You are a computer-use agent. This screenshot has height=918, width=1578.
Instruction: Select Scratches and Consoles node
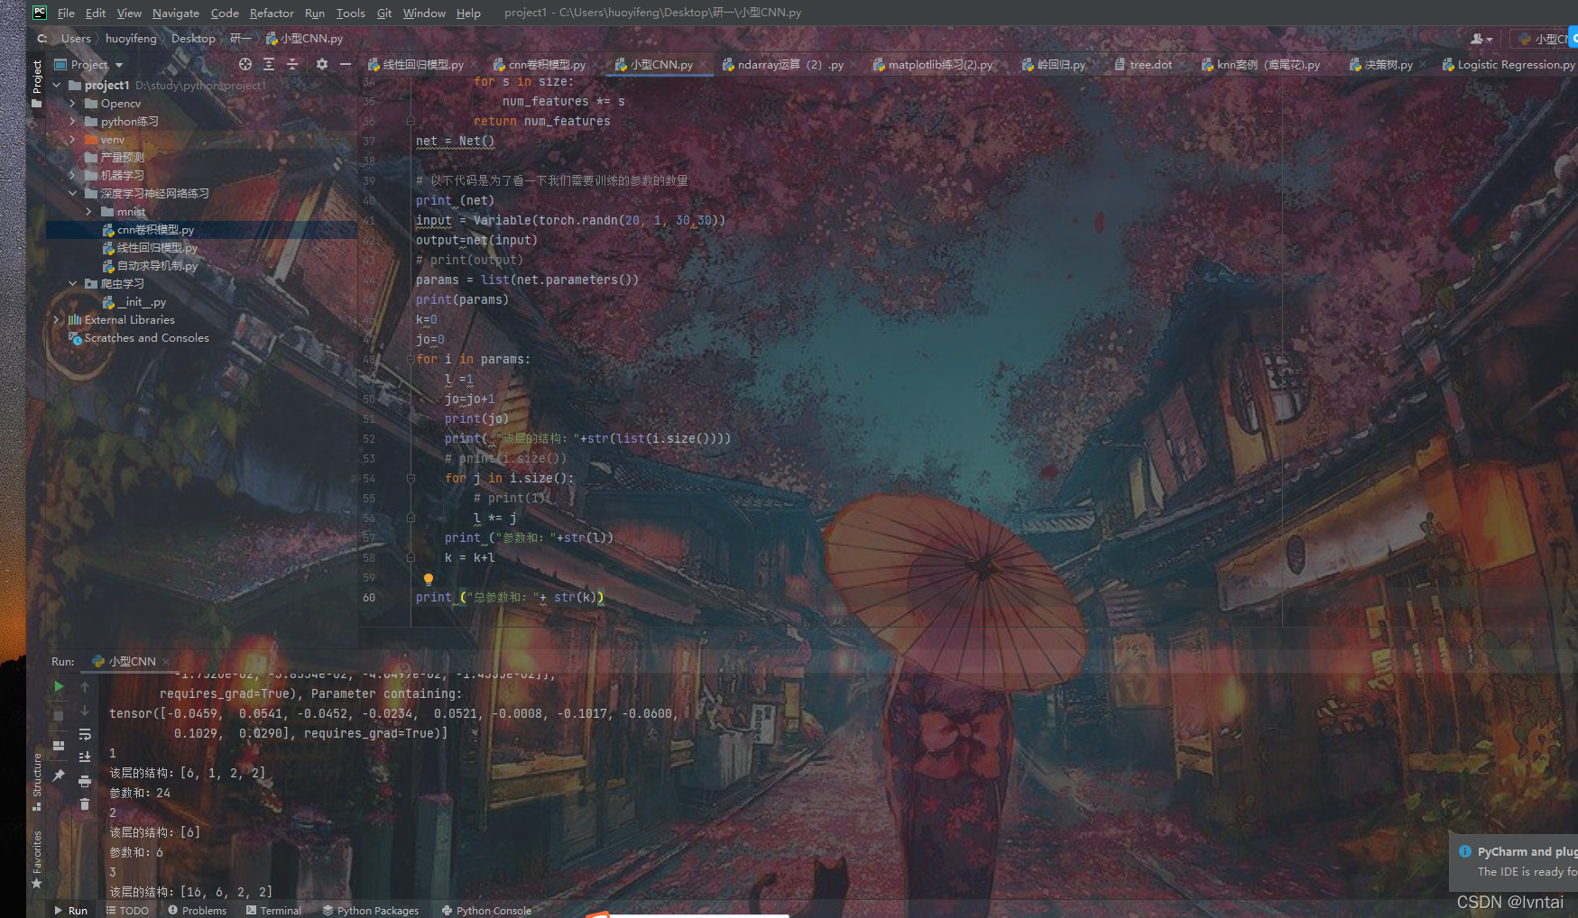pyautogui.click(x=139, y=338)
